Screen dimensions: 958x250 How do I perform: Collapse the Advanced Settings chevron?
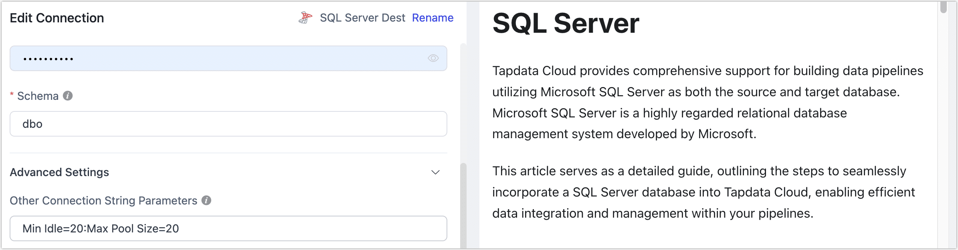[x=435, y=172]
